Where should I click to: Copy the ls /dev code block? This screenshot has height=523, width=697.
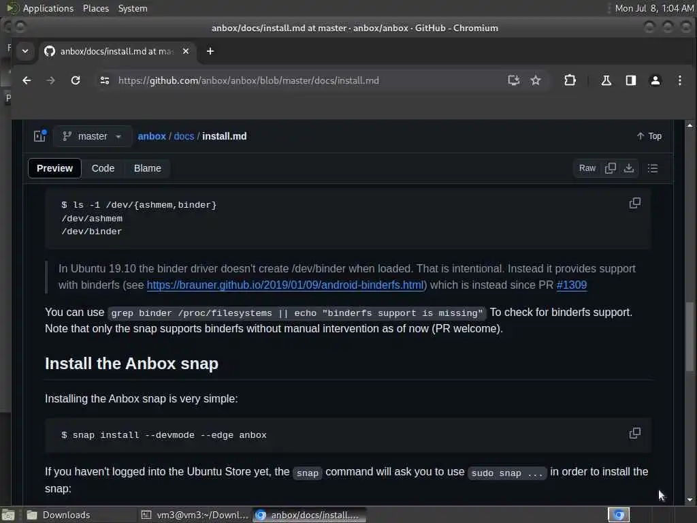(635, 203)
